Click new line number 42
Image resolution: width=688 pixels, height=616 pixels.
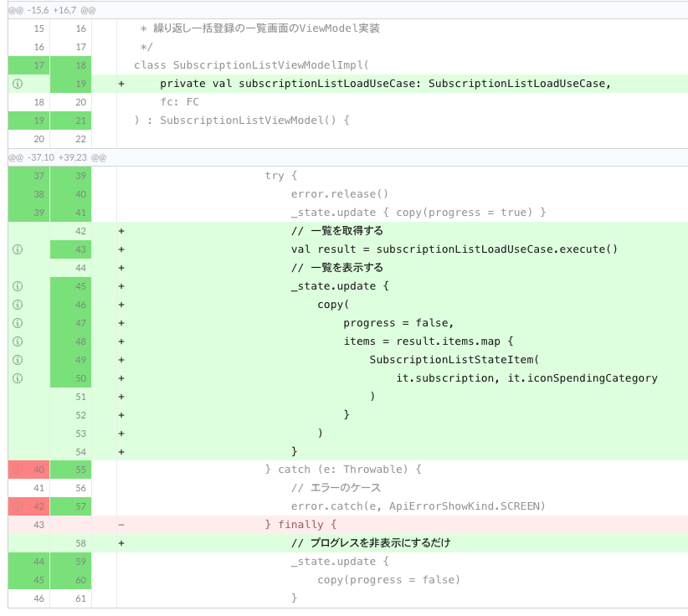pyautogui.click(x=80, y=231)
